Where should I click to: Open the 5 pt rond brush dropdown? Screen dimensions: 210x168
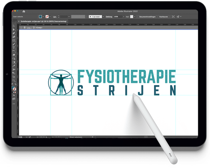pos(103,17)
